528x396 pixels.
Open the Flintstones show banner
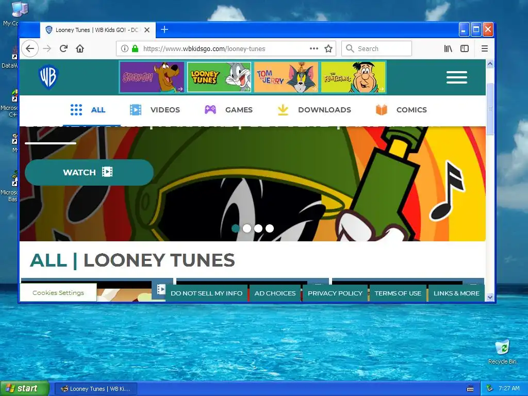point(353,77)
